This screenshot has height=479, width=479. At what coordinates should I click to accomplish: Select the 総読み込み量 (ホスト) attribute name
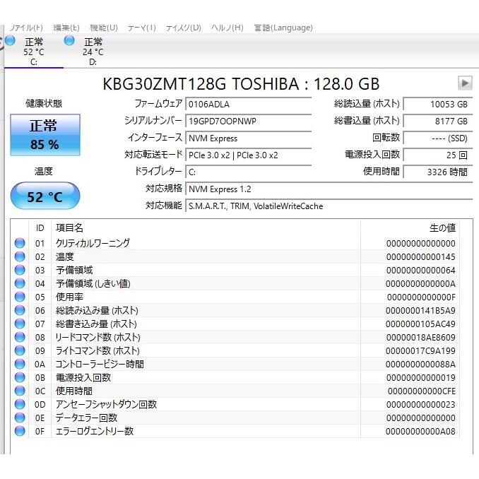click(97, 310)
